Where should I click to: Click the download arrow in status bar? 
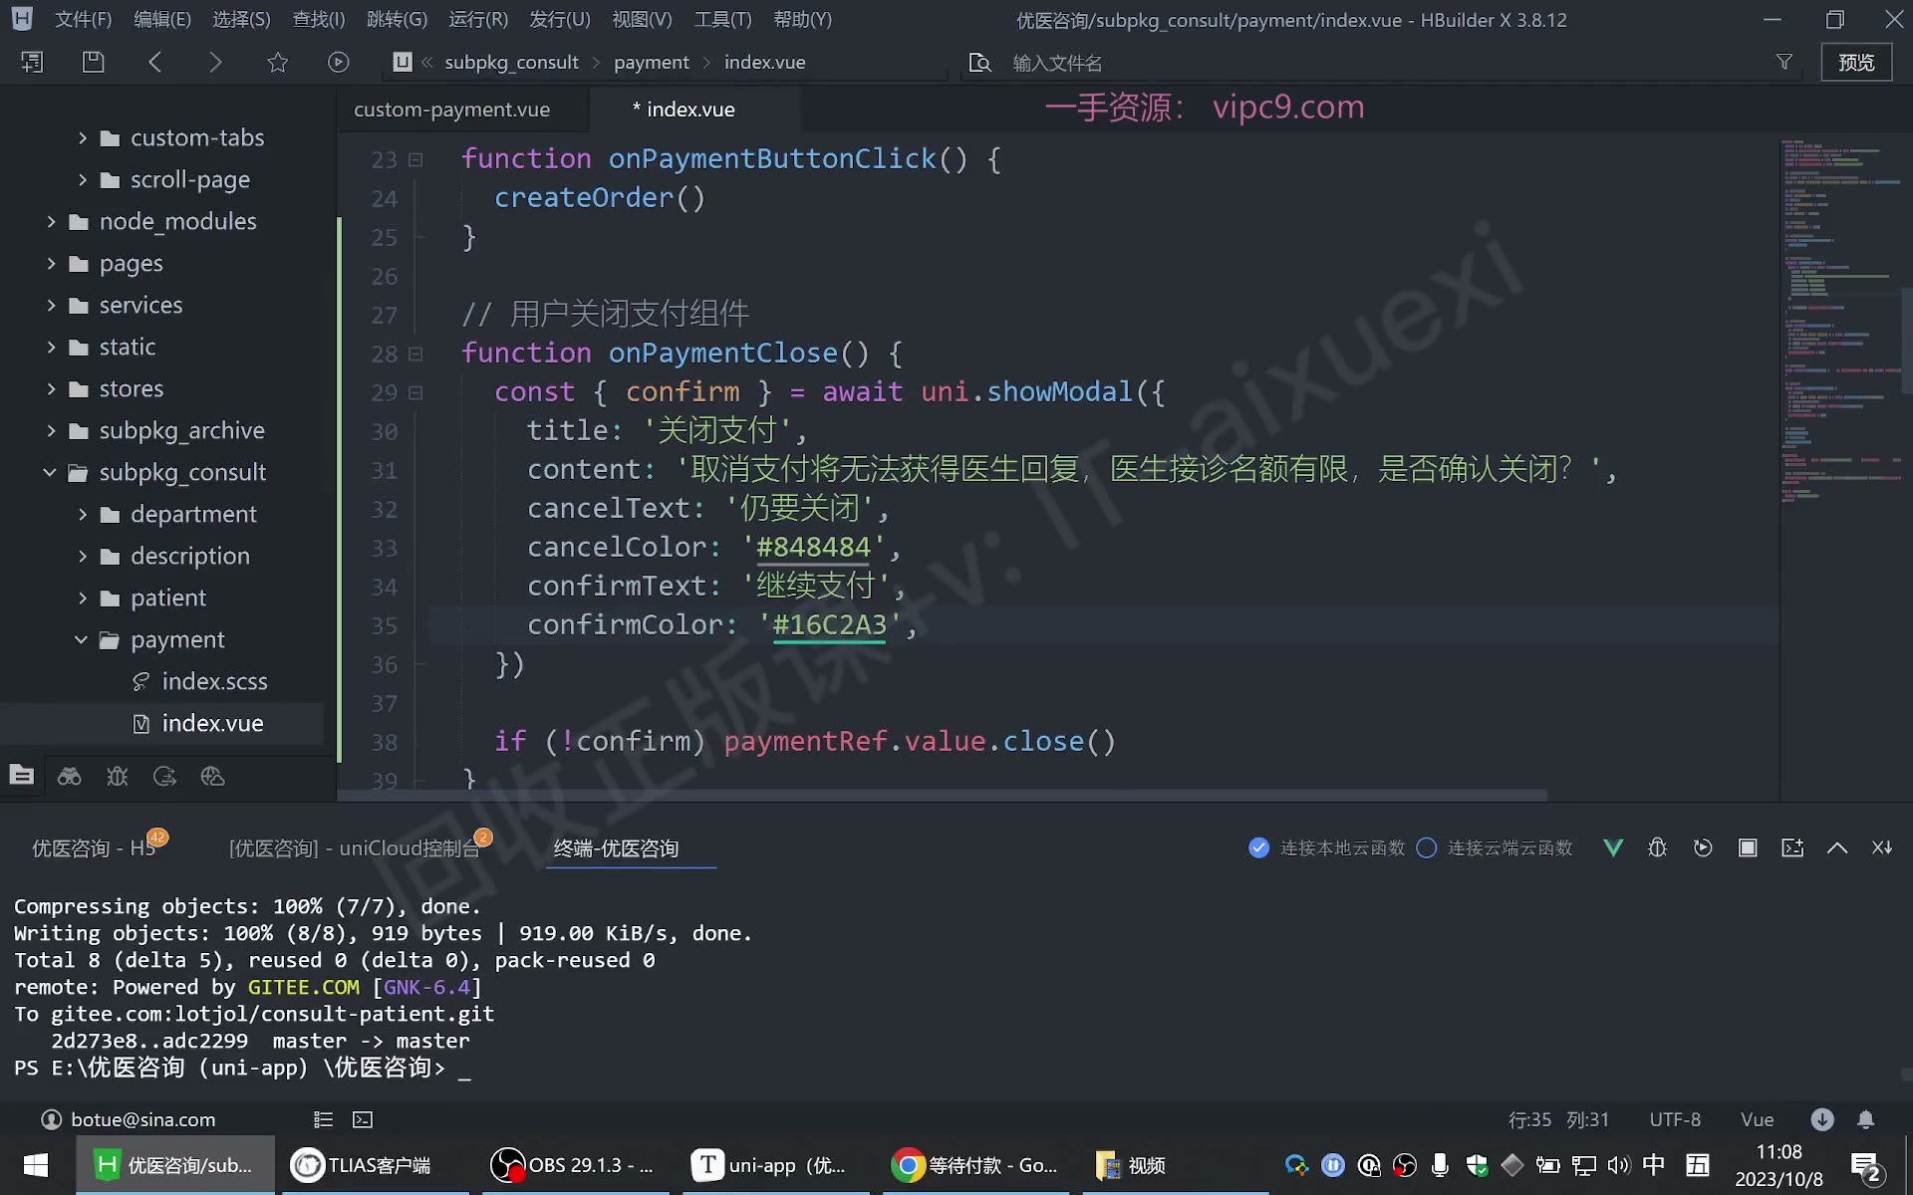1822,1119
